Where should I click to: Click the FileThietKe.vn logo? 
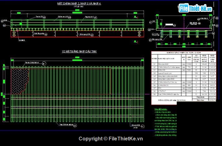[x=196, y=9]
